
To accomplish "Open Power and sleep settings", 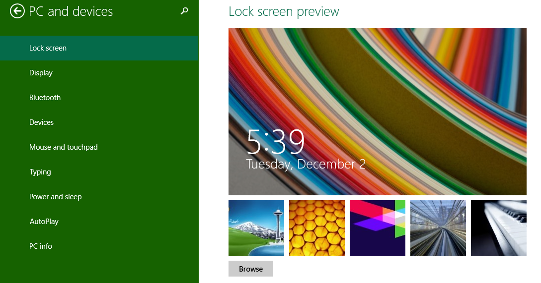I will [x=99, y=197].
